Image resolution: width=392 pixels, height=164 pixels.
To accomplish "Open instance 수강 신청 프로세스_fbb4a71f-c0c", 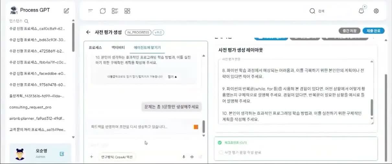I will (38, 62).
